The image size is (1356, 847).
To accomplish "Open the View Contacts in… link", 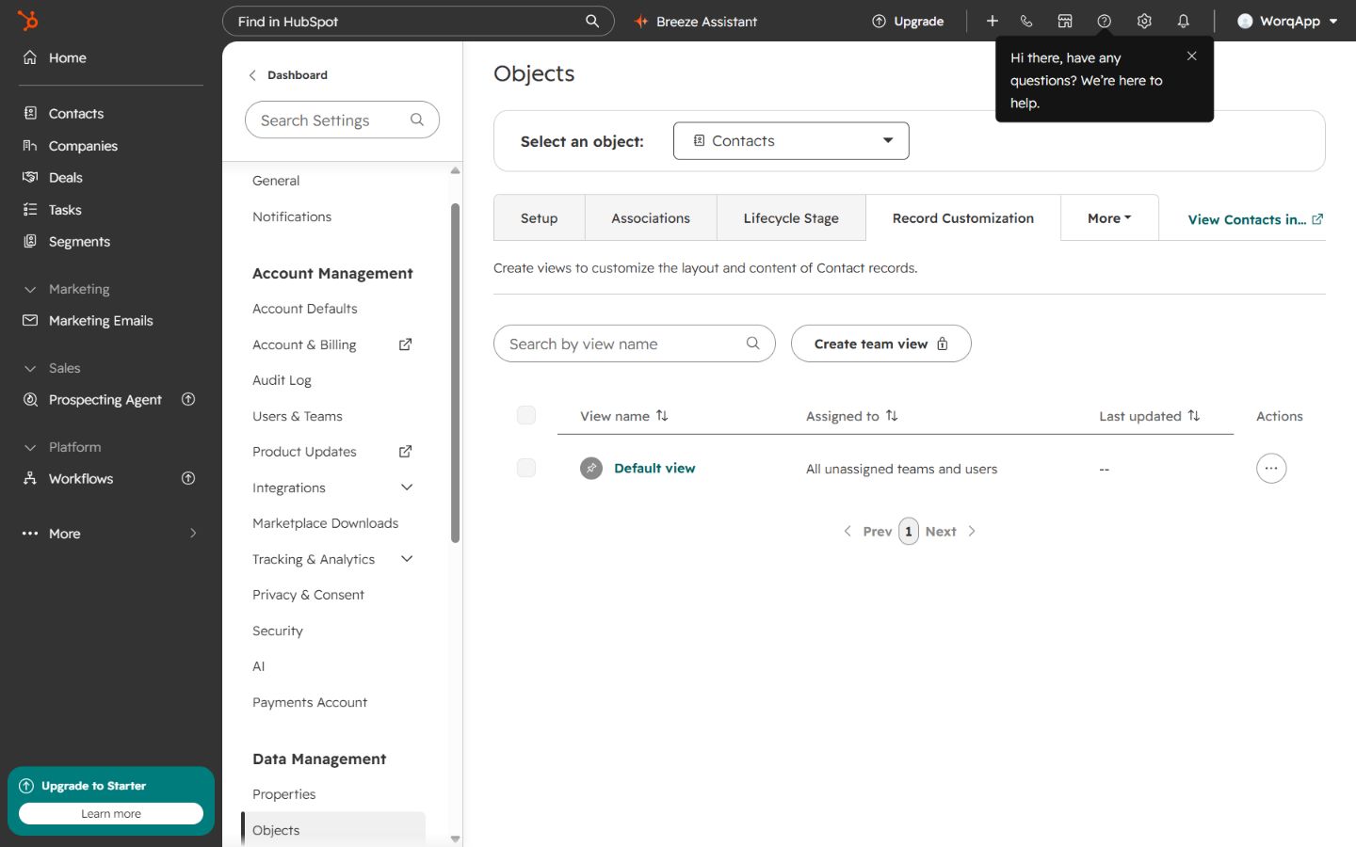I will (x=1255, y=219).
